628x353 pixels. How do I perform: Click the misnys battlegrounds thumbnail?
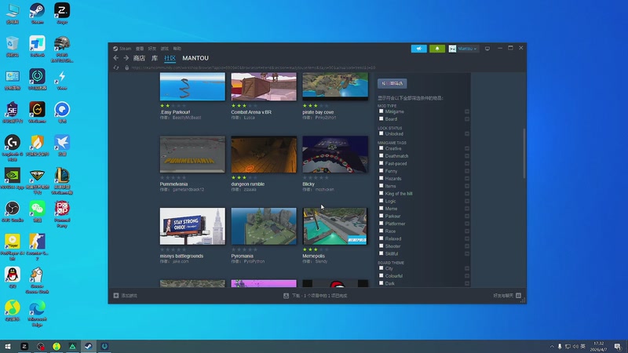[192, 226]
